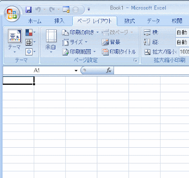The image size is (189, 178).
Task: Open the Name Box dropdown arrow
Action: pos(76,71)
